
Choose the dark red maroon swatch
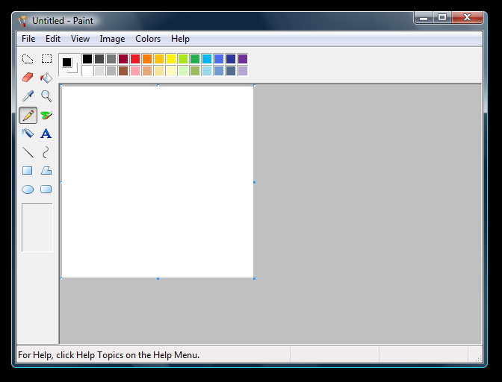123,59
